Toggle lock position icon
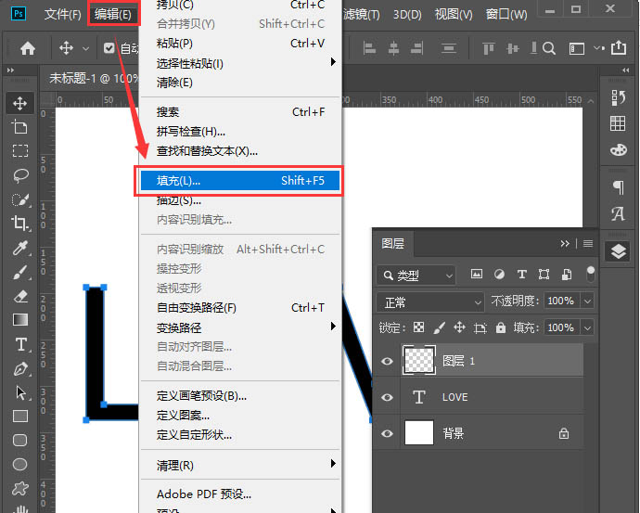The image size is (640, 513). pyautogui.click(x=459, y=327)
